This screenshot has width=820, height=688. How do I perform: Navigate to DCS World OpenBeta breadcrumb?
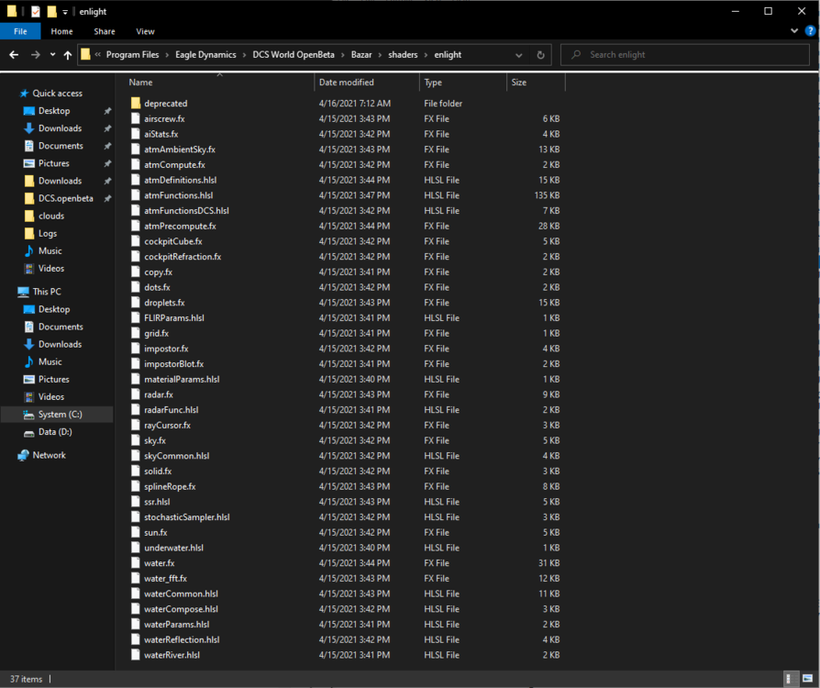294,54
